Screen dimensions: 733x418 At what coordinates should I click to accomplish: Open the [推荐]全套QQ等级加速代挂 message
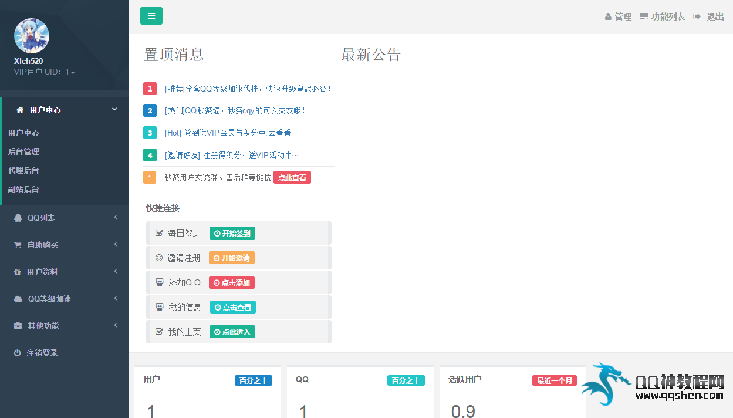point(248,89)
